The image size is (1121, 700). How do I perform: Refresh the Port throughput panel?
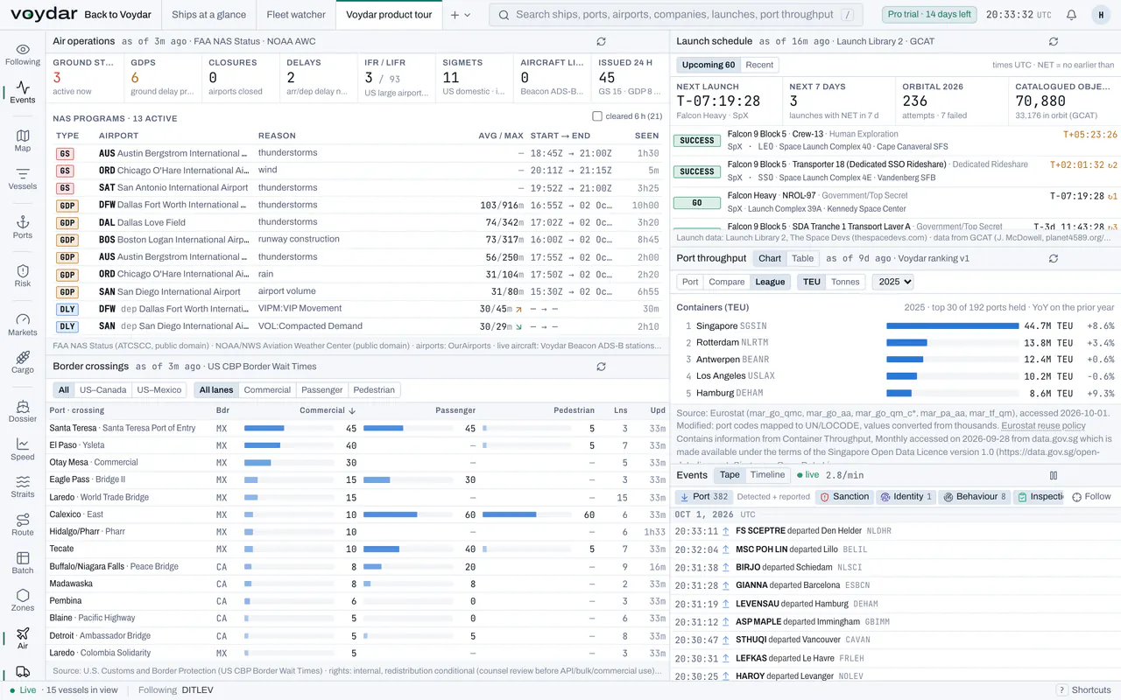[x=1054, y=258]
